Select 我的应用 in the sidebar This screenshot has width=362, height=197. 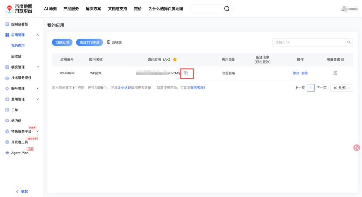[x=18, y=46]
